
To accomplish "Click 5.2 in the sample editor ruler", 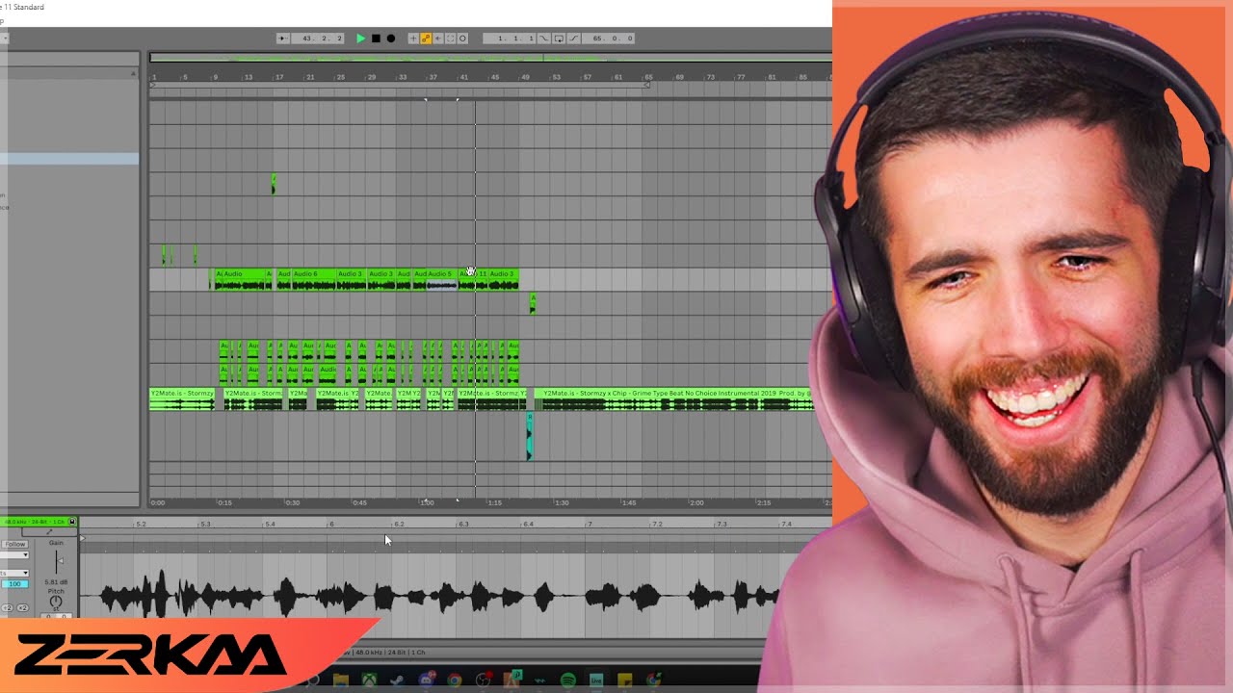I will pyautogui.click(x=142, y=525).
